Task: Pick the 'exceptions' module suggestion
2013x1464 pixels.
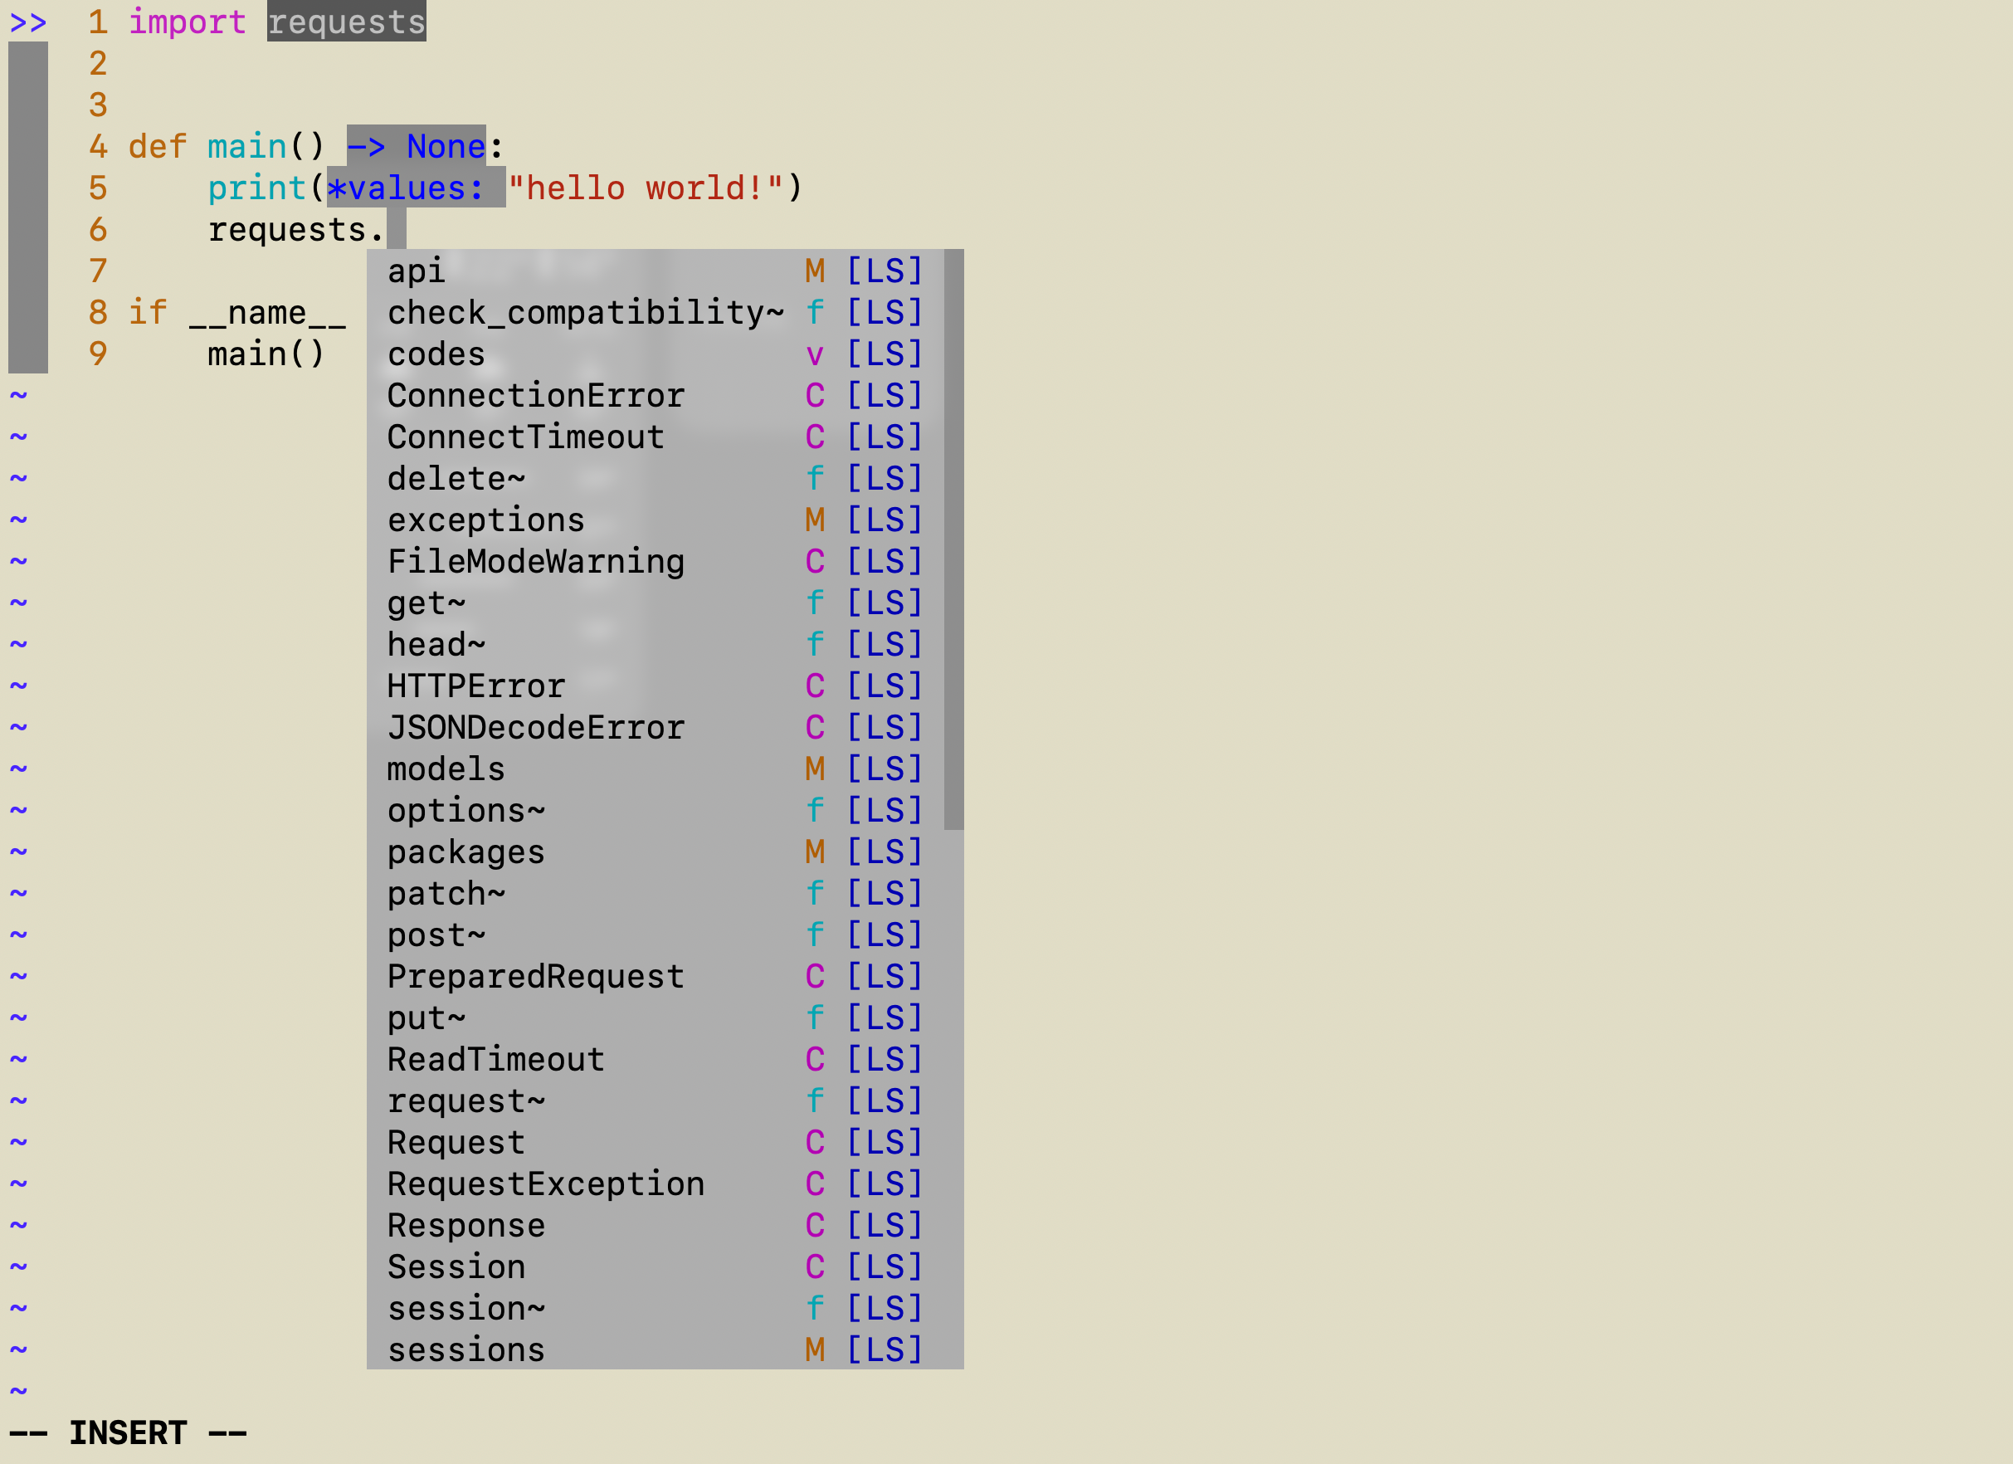Action: (655, 520)
